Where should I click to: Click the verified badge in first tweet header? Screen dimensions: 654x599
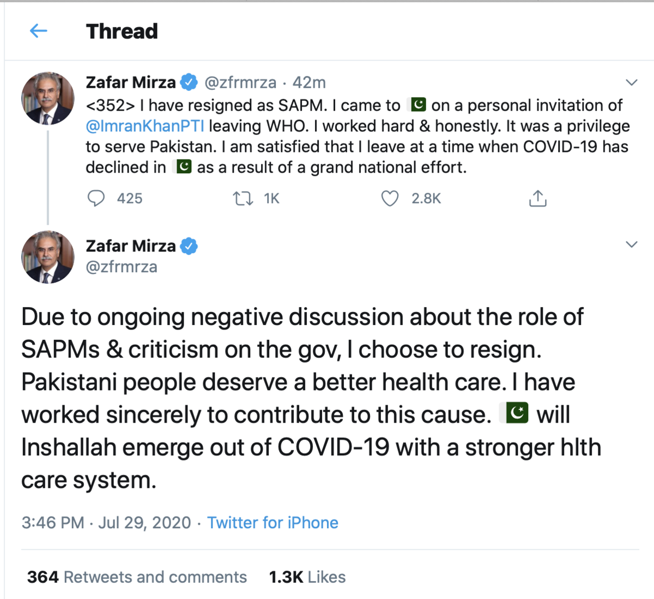[189, 82]
